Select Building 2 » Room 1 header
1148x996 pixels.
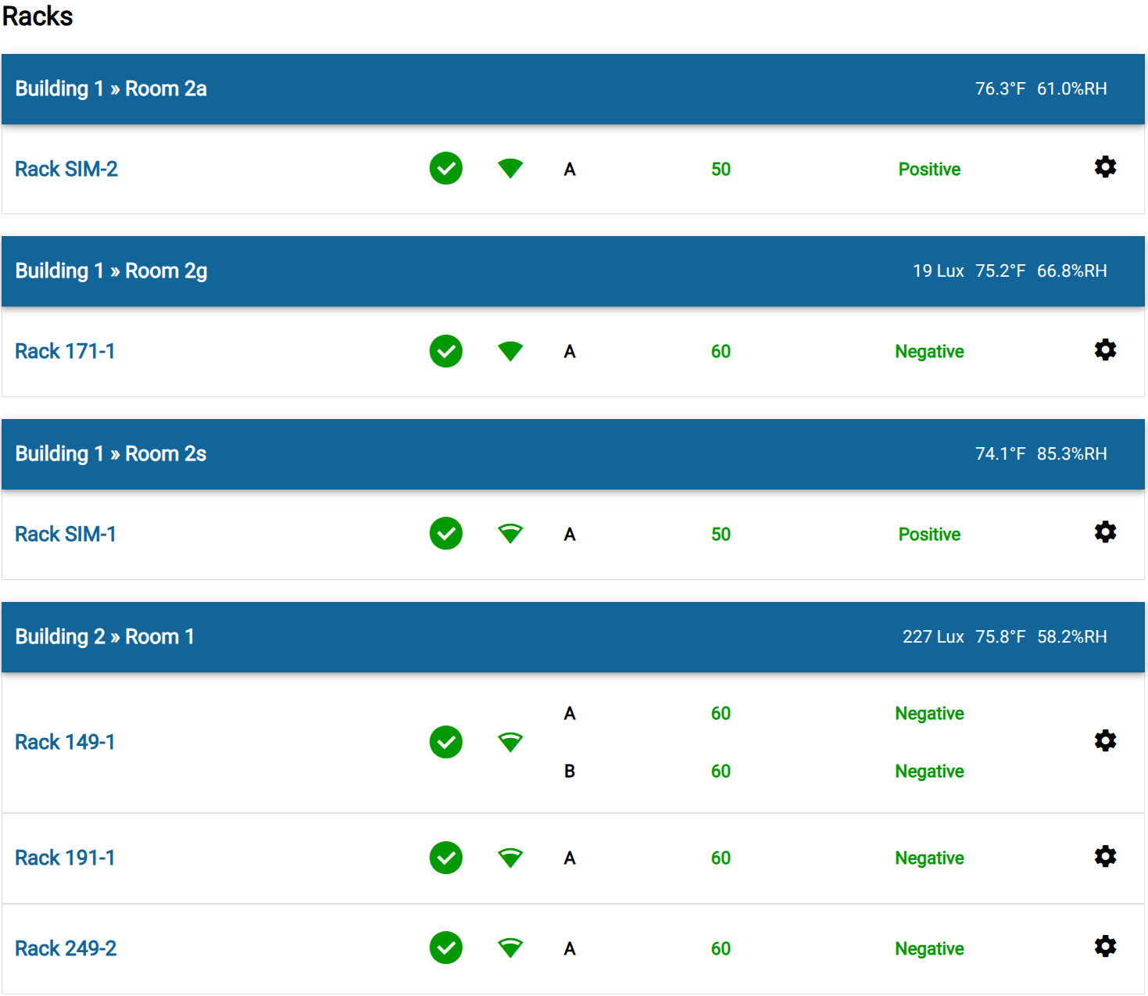click(573, 637)
